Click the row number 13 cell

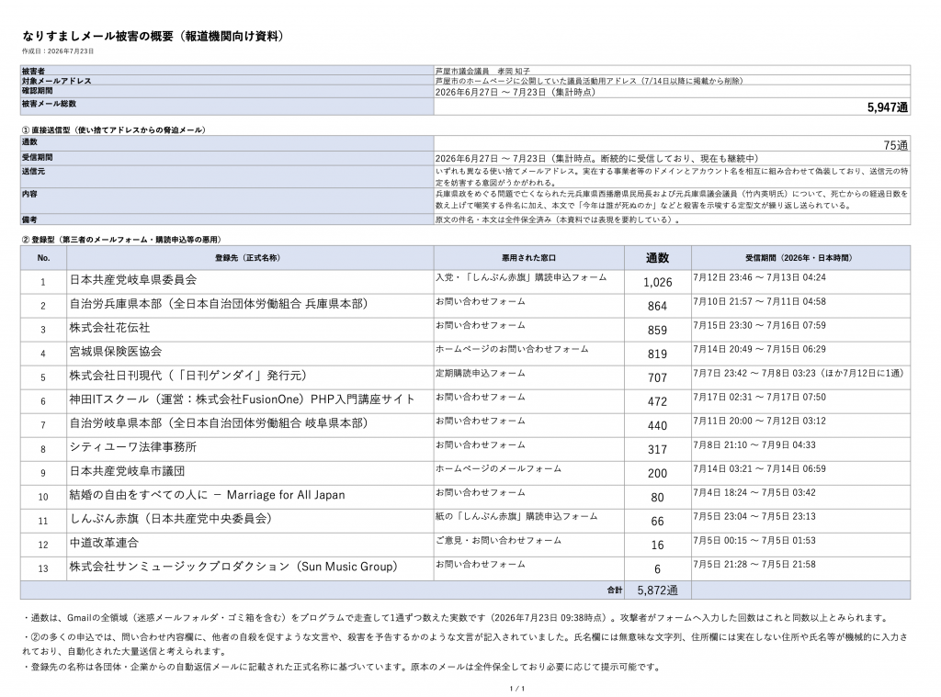pyautogui.click(x=43, y=568)
